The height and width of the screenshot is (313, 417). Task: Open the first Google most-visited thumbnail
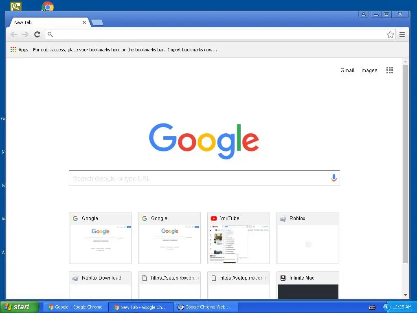point(100,238)
